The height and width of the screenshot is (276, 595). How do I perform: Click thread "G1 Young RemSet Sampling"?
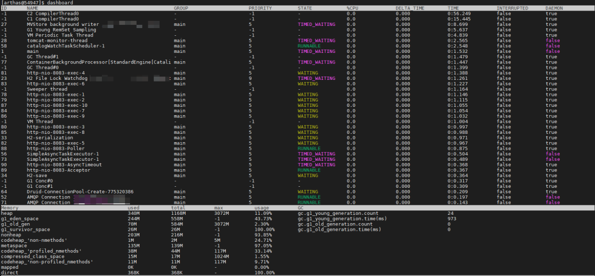(x=62, y=30)
